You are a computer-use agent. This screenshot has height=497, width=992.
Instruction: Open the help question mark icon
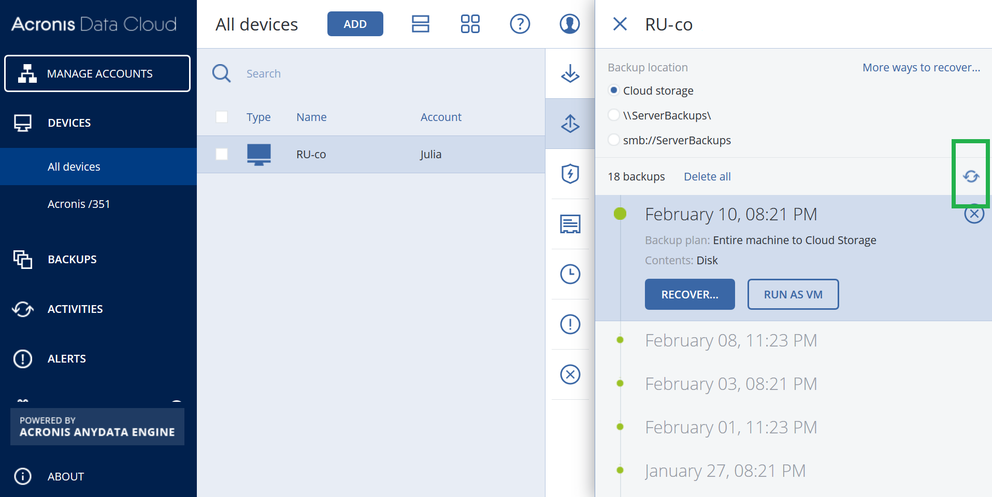pos(520,24)
